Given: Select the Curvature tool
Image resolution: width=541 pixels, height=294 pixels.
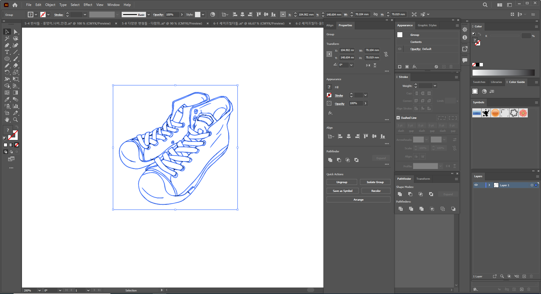Looking at the screenshot, I should click(16, 45).
